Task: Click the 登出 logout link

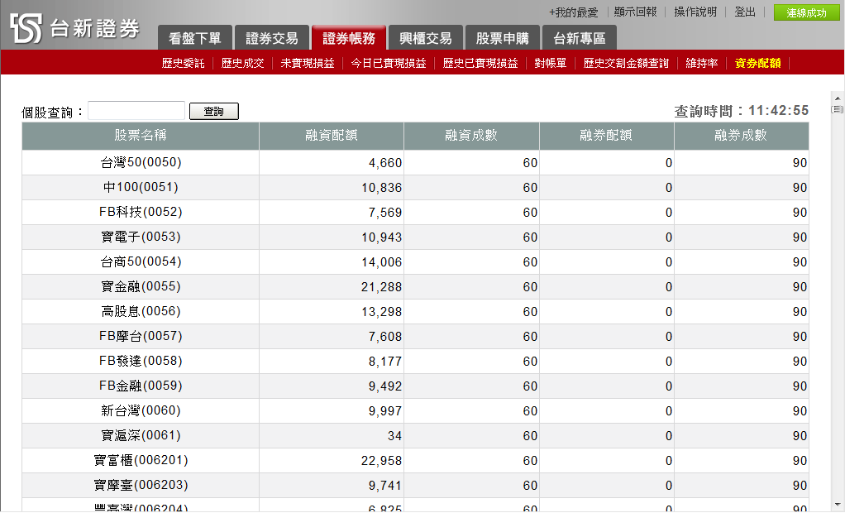Action: 745,12
